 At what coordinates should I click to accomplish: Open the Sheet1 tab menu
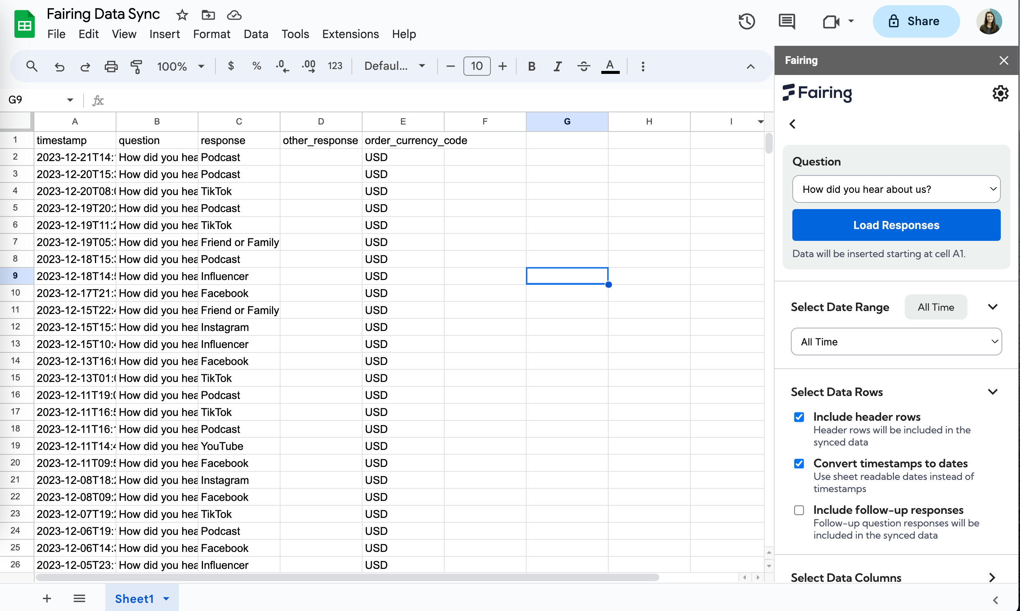click(166, 599)
